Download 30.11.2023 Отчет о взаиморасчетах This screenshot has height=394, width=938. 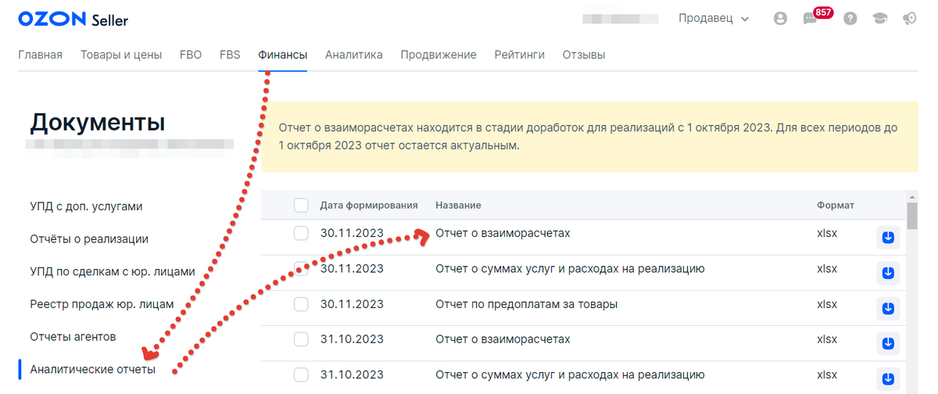(887, 237)
